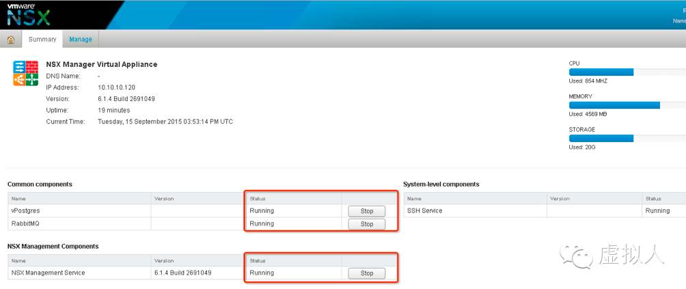Select the vPostgres name cell
The image size is (686, 289).
pyautogui.click(x=79, y=210)
